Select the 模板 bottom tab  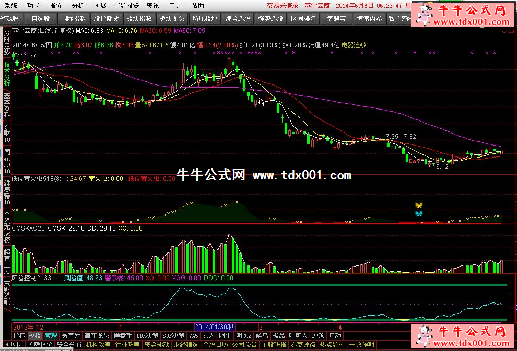click(34, 336)
